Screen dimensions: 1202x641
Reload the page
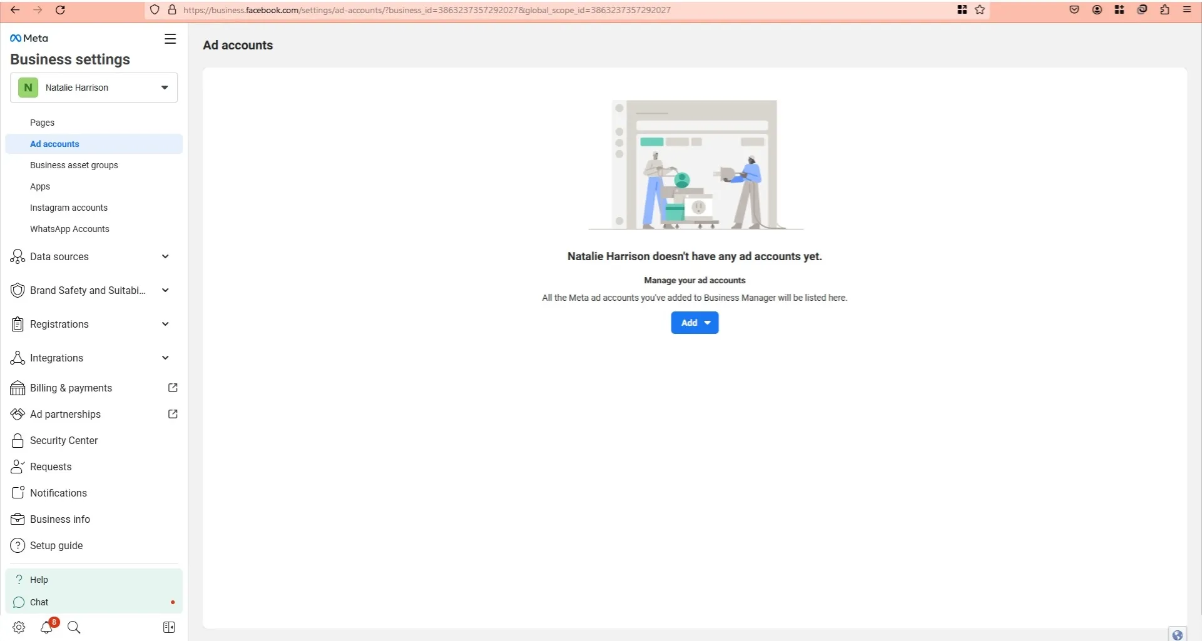coord(61,9)
